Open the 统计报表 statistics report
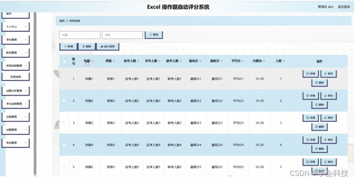The width and height of the screenshot is (355, 181). tap(108, 46)
